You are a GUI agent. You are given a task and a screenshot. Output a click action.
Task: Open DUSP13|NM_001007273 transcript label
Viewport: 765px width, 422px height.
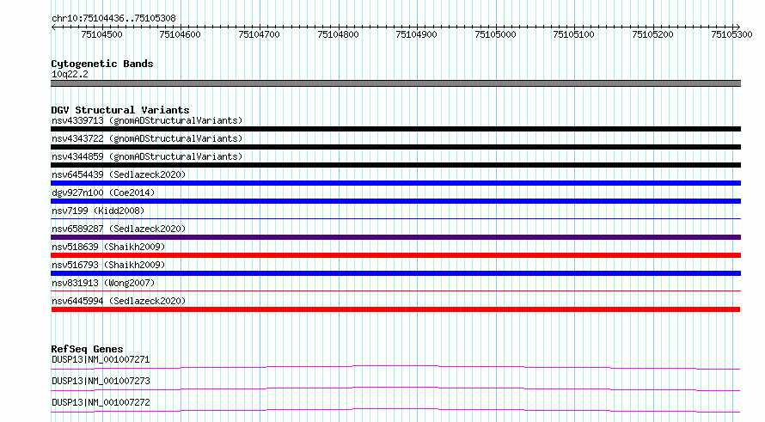pos(101,382)
